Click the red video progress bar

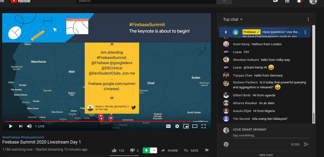[106, 121]
